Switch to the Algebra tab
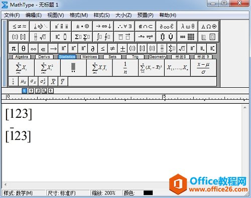Image resolution: width=251 pixels, height=198 pixels. pos(22,57)
